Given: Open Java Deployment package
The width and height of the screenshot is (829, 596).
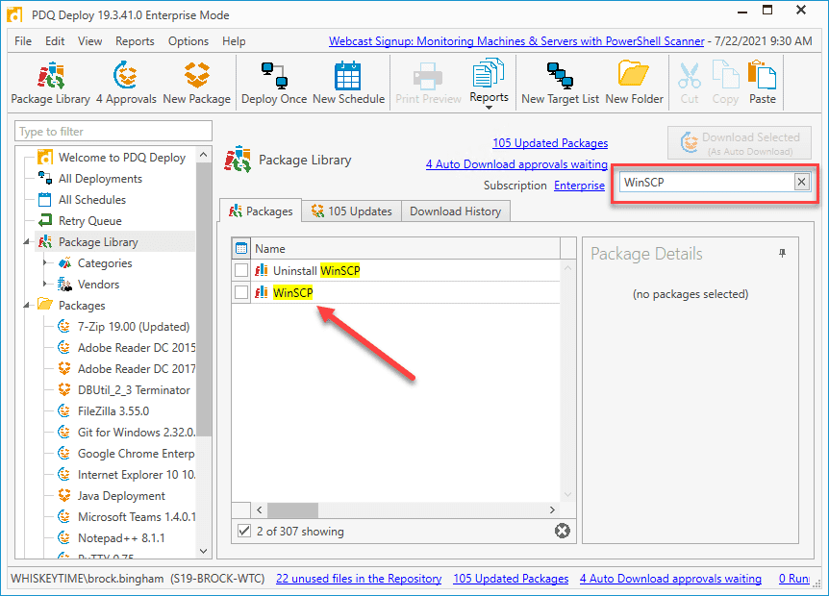Looking at the screenshot, I should [x=121, y=496].
